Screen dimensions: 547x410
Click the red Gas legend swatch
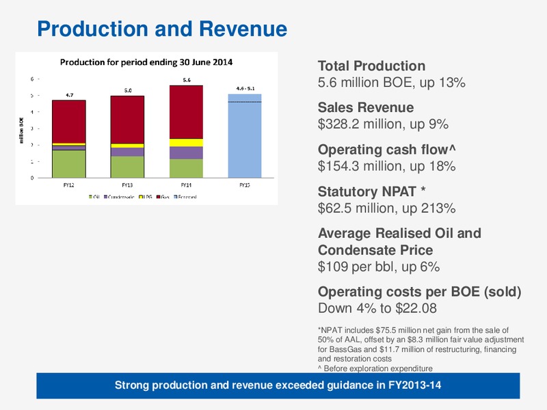tap(158, 197)
